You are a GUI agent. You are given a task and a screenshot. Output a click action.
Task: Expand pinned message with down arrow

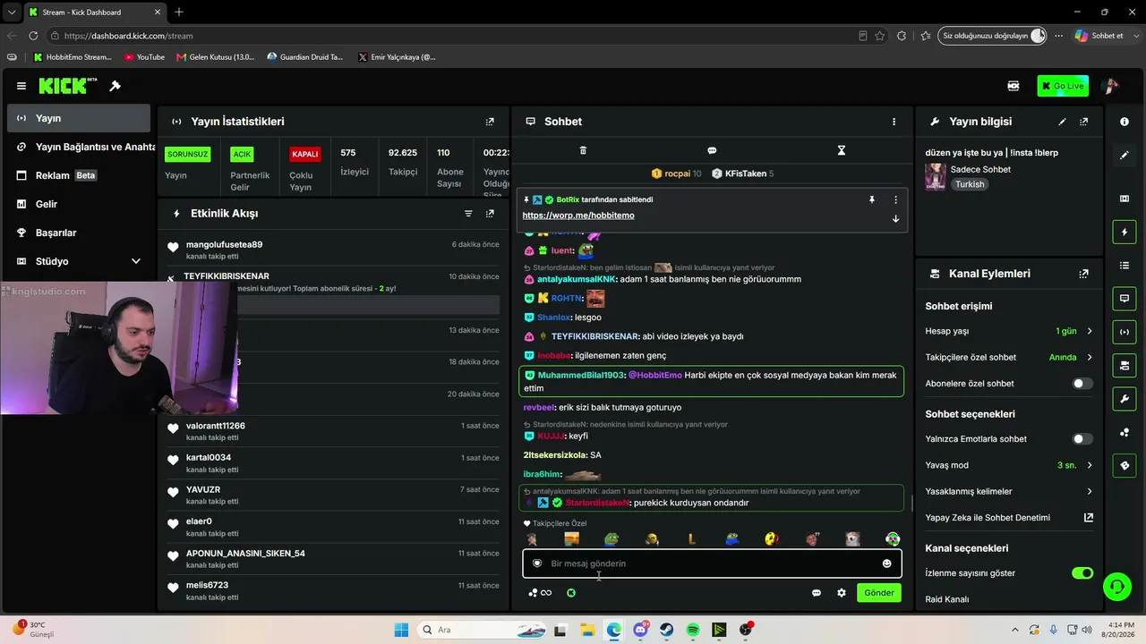895,218
